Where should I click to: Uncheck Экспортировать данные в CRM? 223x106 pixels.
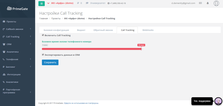click(x=43, y=55)
